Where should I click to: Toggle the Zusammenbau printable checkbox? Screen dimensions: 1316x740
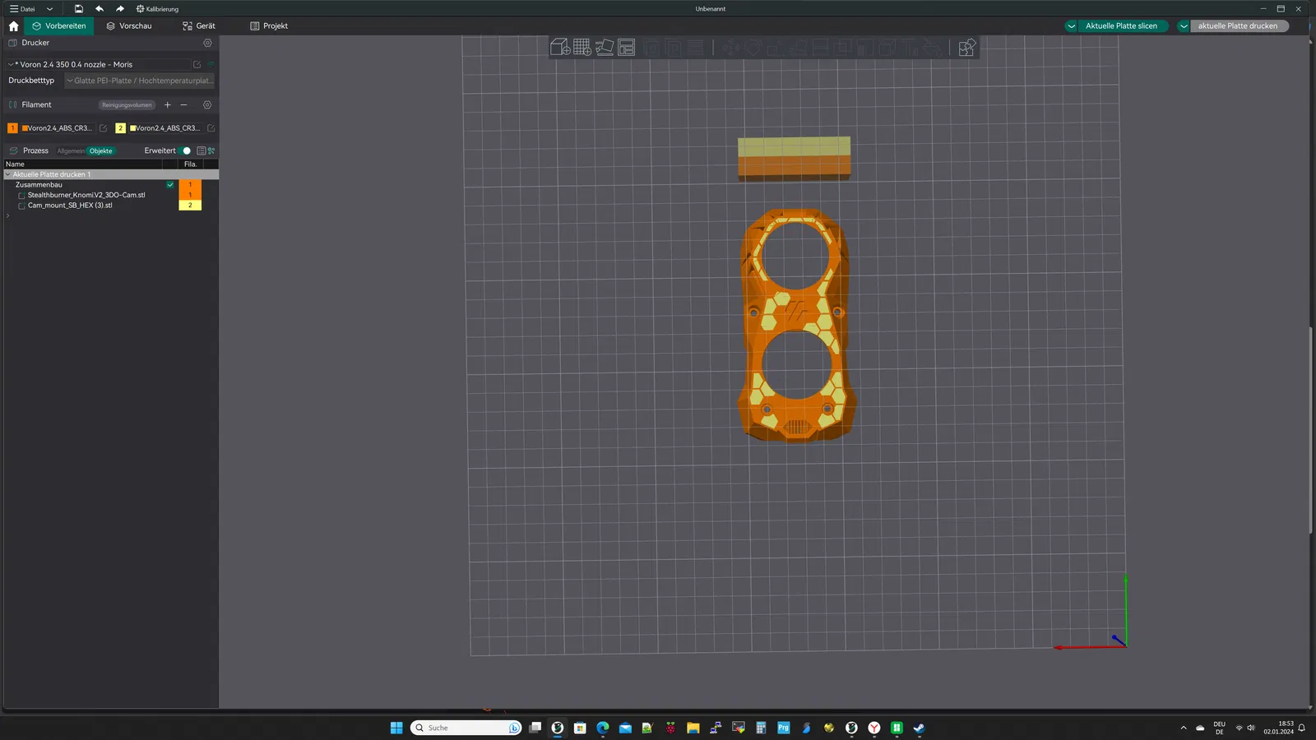[x=170, y=185]
